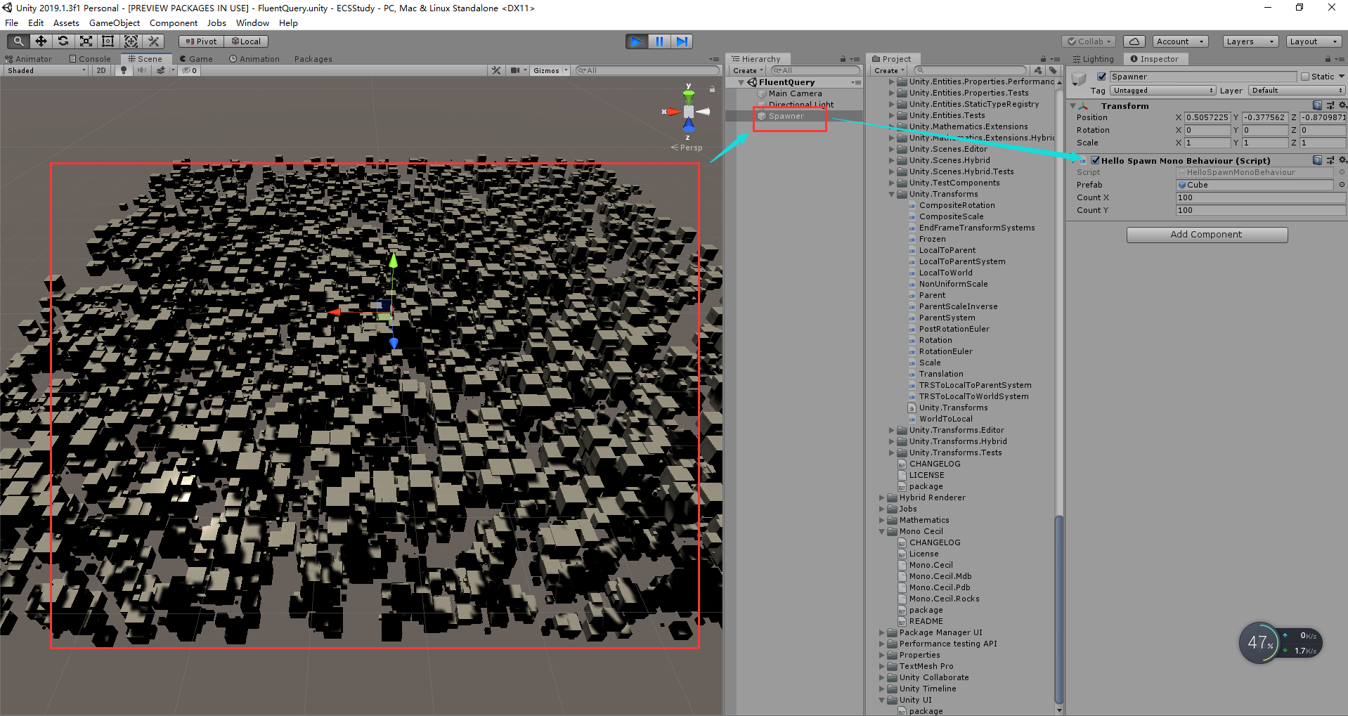Select the Rotate tool
1348x716 pixels.
(63, 41)
